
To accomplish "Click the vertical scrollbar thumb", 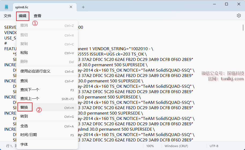I will coord(243,28).
